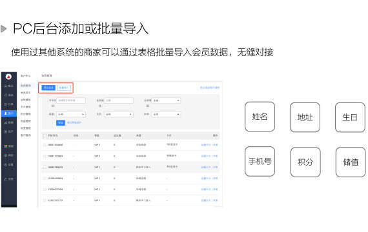368x232 pixels.
Task: Tick the checkbox of the first member row
Action: [x=45, y=145]
